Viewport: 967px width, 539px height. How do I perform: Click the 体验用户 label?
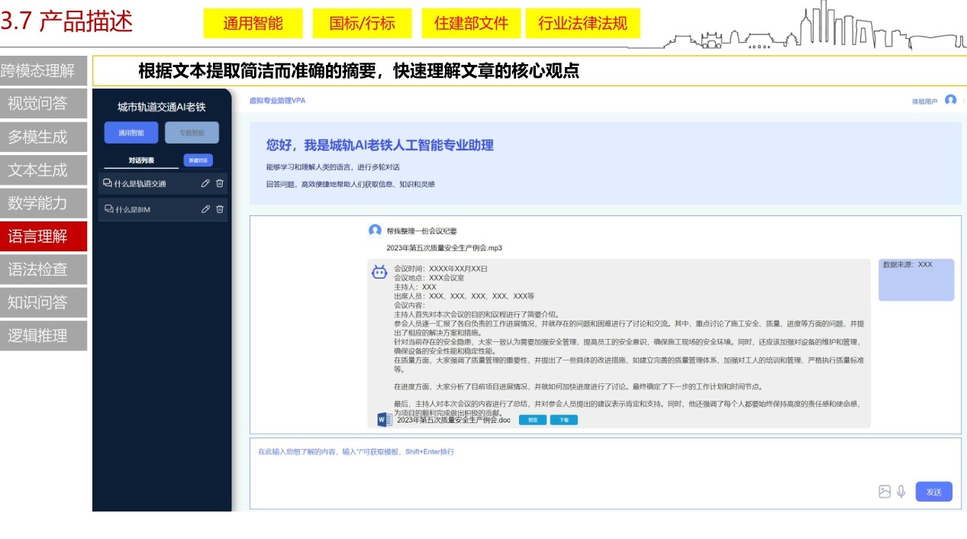(x=924, y=101)
